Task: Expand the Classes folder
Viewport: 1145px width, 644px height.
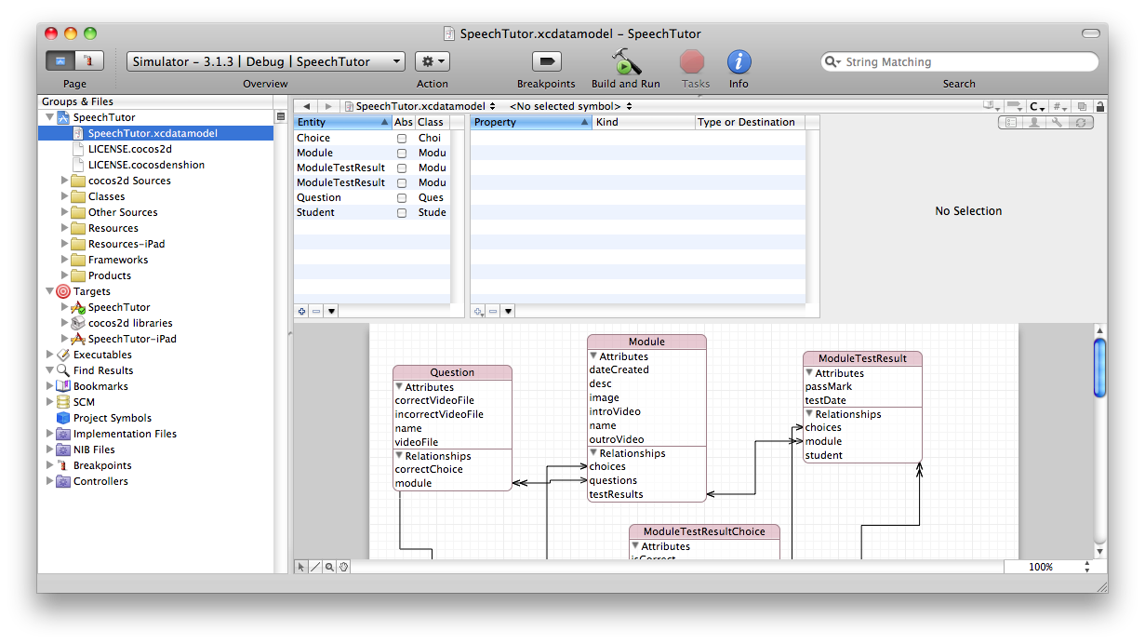Action: (64, 196)
